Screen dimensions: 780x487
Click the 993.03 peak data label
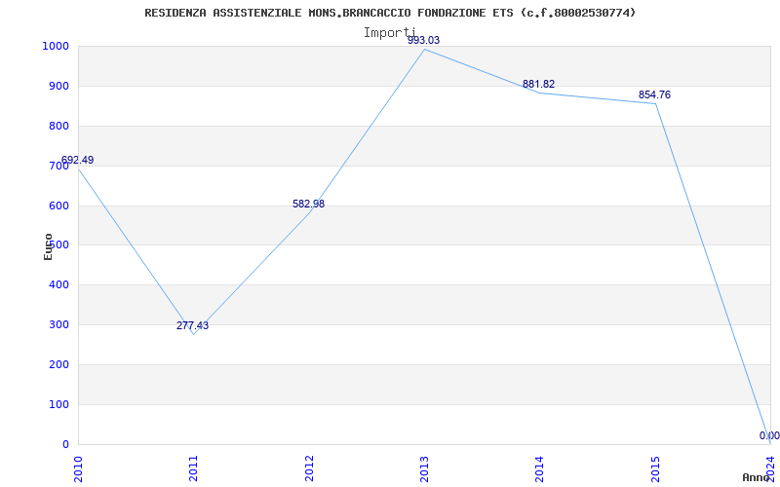point(424,40)
